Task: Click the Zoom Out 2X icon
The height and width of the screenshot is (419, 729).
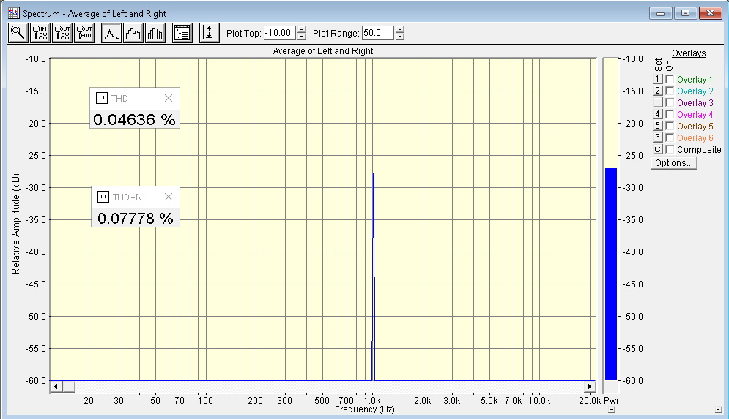Action: [62, 33]
